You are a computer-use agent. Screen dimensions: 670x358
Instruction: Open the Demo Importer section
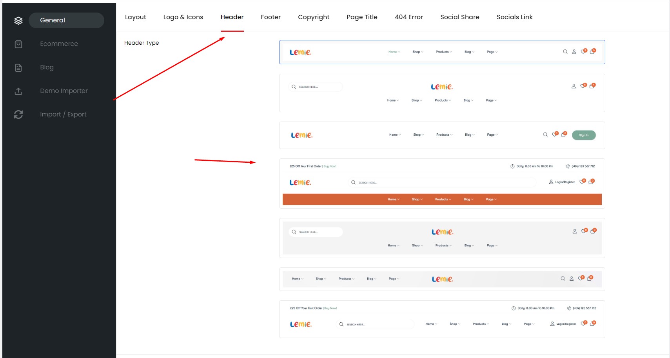pos(64,91)
